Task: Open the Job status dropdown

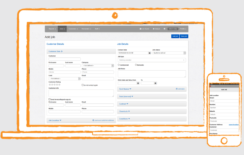Action: tap(169, 53)
